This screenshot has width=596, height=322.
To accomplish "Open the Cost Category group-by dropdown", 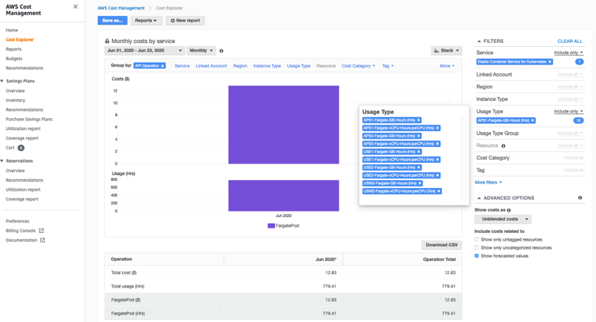I will click(x=358, y=66).
